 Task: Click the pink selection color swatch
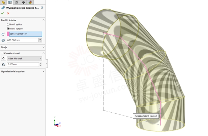click(x=8, y=34)
